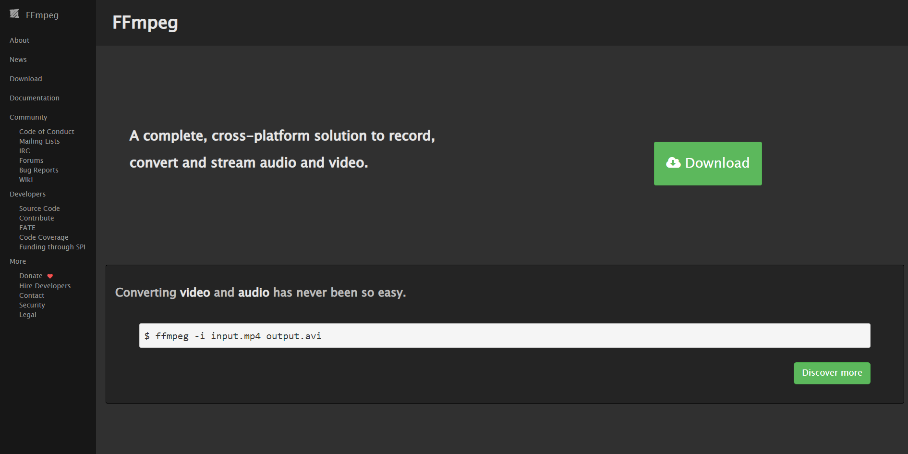
Task: Open the Legal page
Action: click(28, 315)
